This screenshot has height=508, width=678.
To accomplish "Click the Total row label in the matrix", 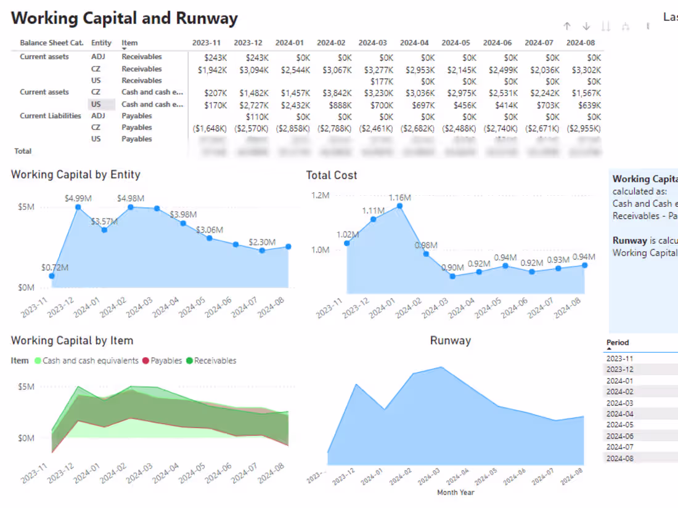I will [23, 151].
